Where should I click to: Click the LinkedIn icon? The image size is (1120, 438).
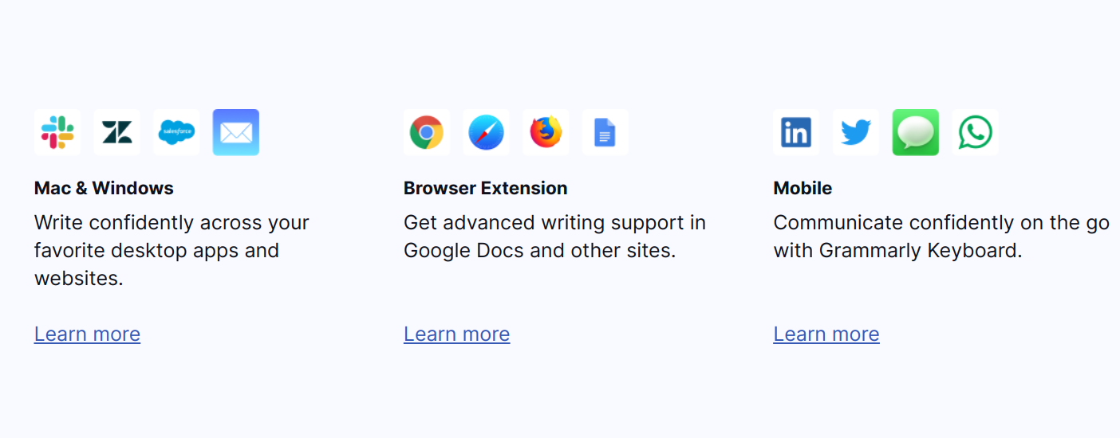click(x=796, y=132)
